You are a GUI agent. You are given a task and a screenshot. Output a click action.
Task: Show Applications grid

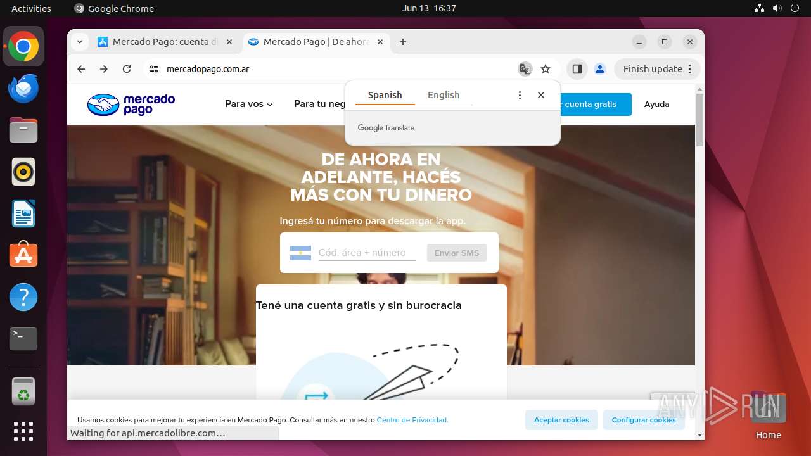pos(23,431)
